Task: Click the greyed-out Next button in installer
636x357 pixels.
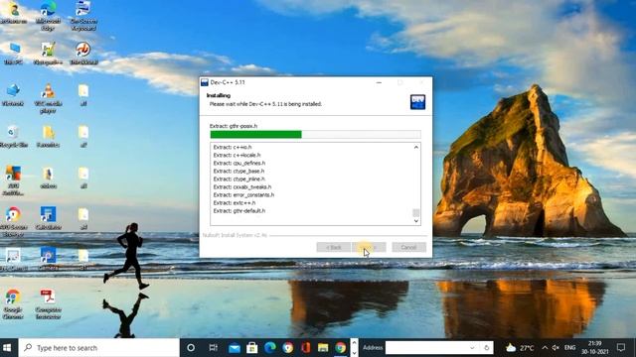Action: (369, 247)
